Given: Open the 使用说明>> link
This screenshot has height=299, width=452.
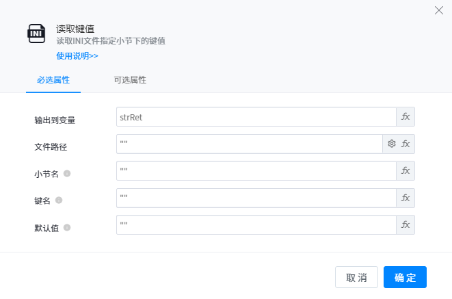Looking at the screenshot, I should click(x=77, y=55).
